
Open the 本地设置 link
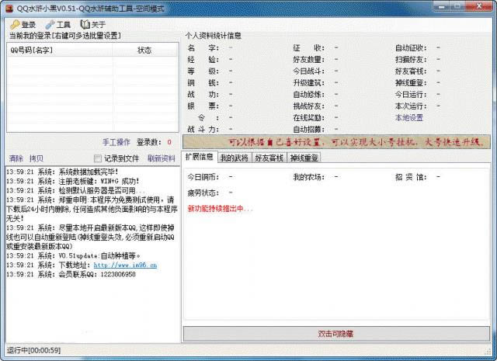click(x=409, y=117)
